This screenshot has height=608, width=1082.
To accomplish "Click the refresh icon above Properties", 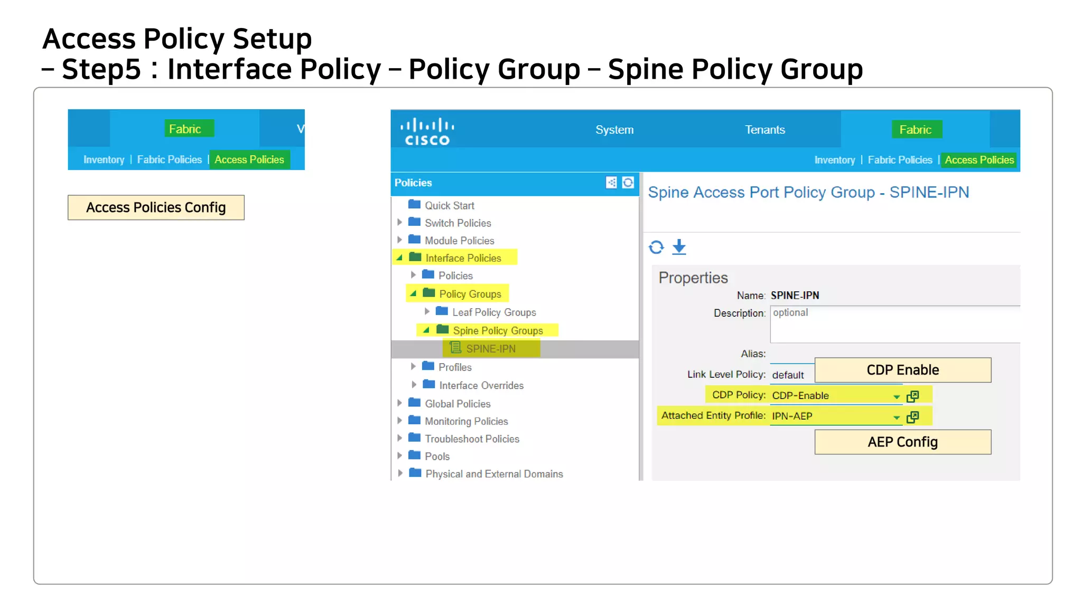I will pos(656,247).
